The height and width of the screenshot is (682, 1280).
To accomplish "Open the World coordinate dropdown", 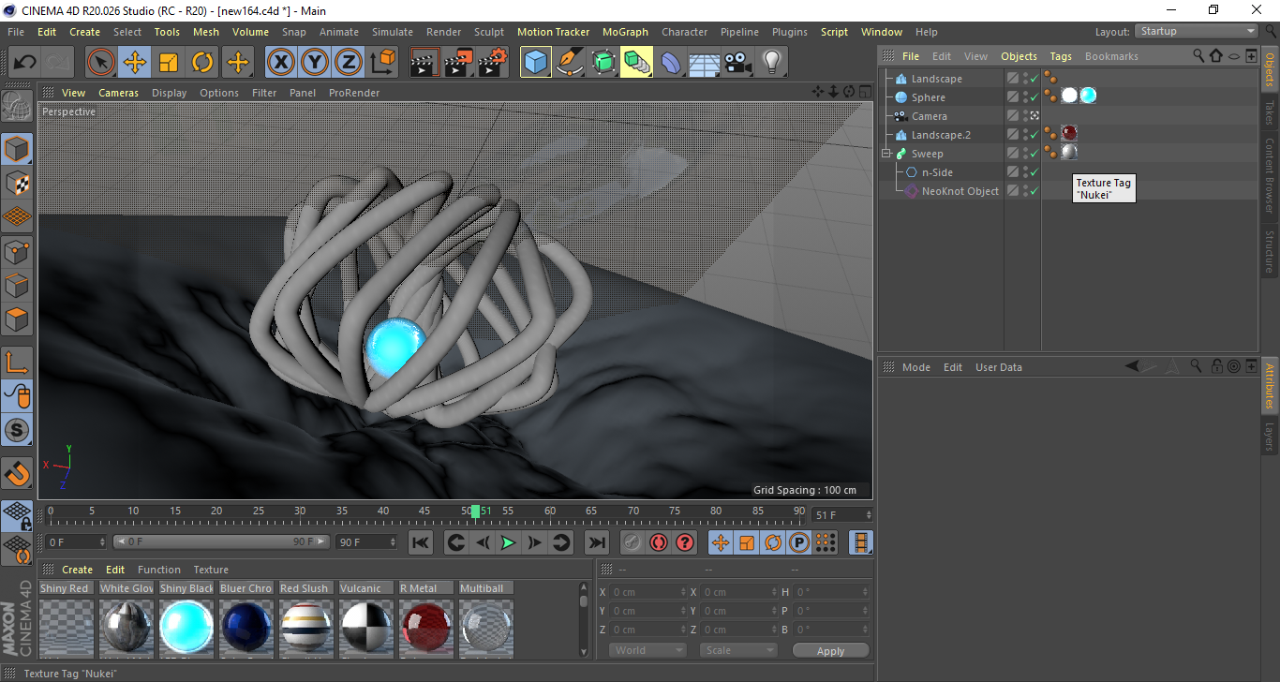I will 647,650.
